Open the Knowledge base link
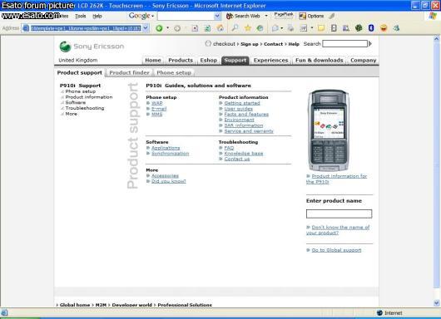 (244, 154)
